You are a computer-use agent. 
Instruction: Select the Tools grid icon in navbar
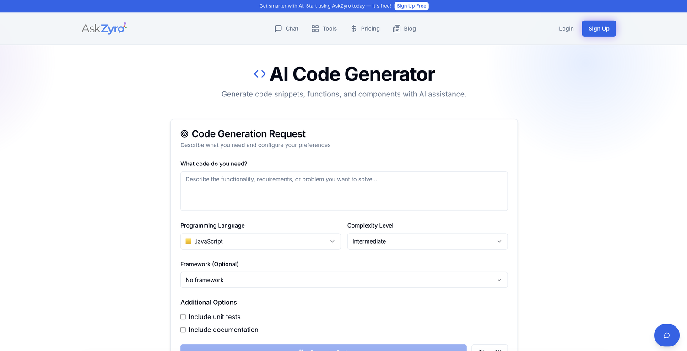pos(314,28)
